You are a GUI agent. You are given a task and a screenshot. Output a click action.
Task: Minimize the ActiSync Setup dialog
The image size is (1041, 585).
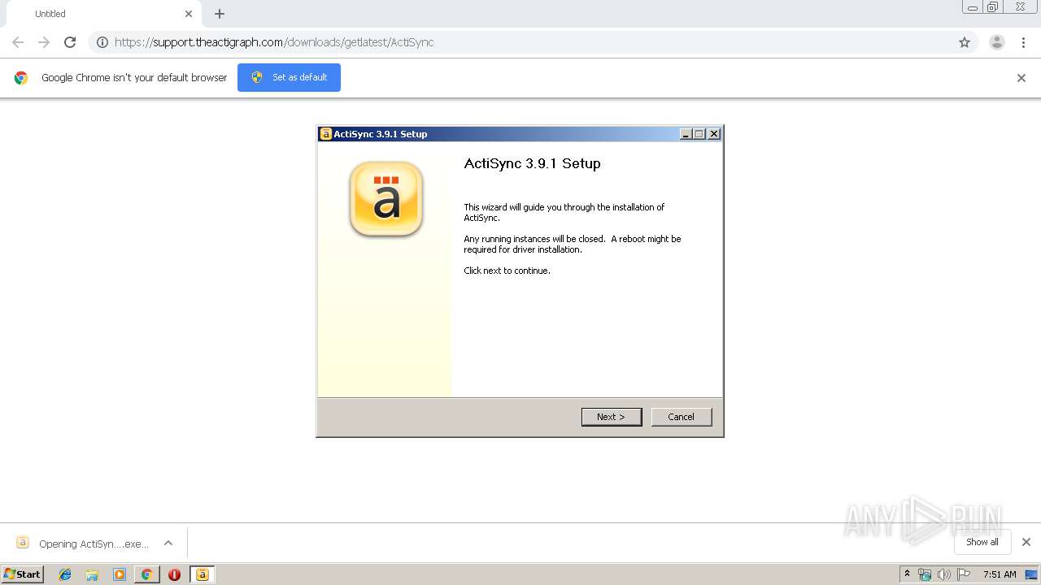(686, 134)
